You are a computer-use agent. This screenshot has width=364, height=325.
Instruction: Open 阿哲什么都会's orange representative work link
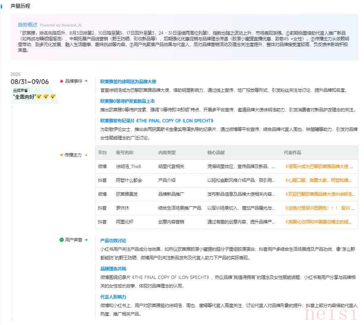pos(319,180)
